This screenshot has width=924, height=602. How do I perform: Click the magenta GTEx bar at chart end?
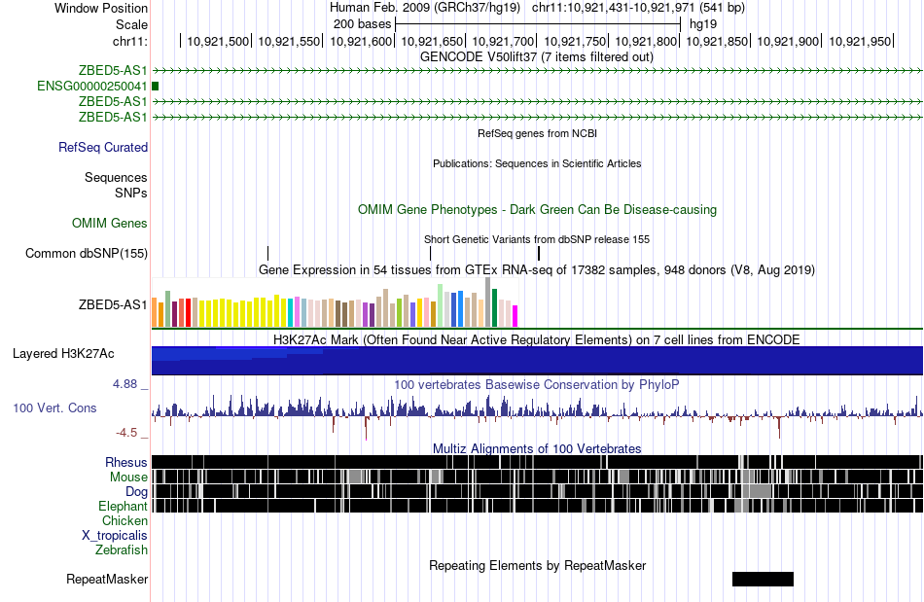pos(515,316)
